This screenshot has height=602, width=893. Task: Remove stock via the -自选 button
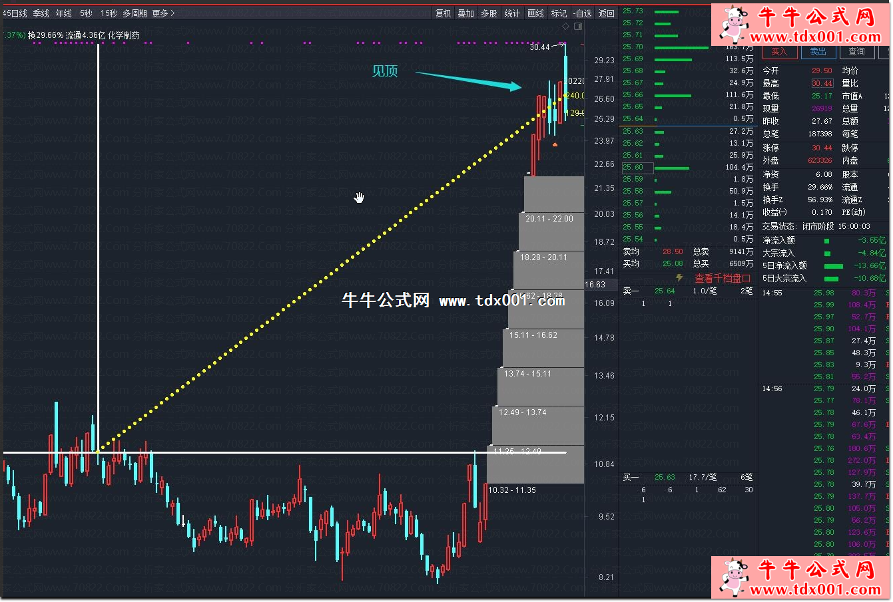pos(583,13)
